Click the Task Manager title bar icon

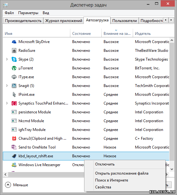pos(6,5)
